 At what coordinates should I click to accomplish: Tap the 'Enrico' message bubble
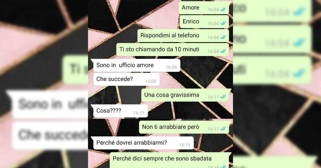coord(204,22)
